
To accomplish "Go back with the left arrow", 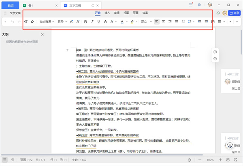I will point(5,22).
